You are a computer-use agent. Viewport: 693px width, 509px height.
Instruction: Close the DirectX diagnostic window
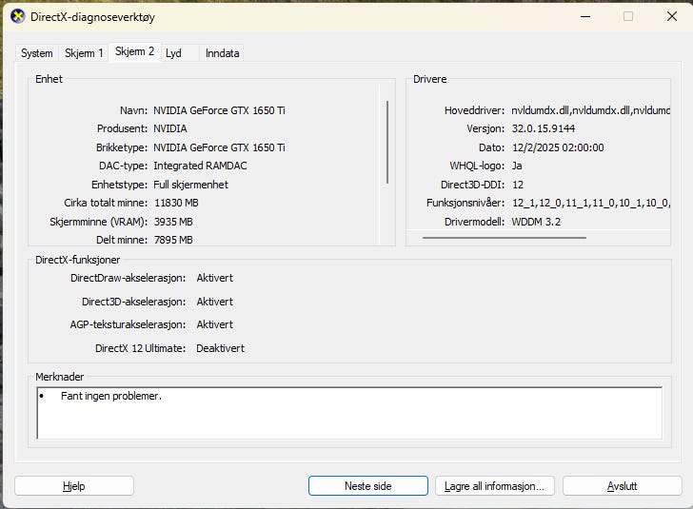(672, 17)
